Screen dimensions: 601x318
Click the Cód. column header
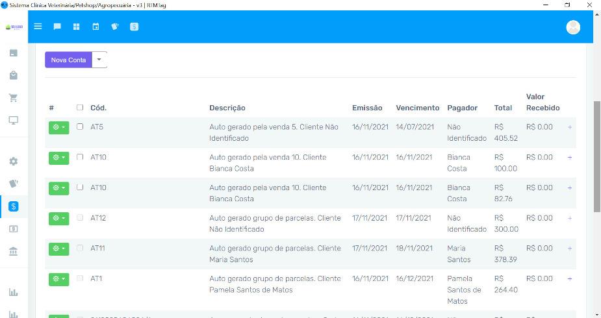(99, 108)
